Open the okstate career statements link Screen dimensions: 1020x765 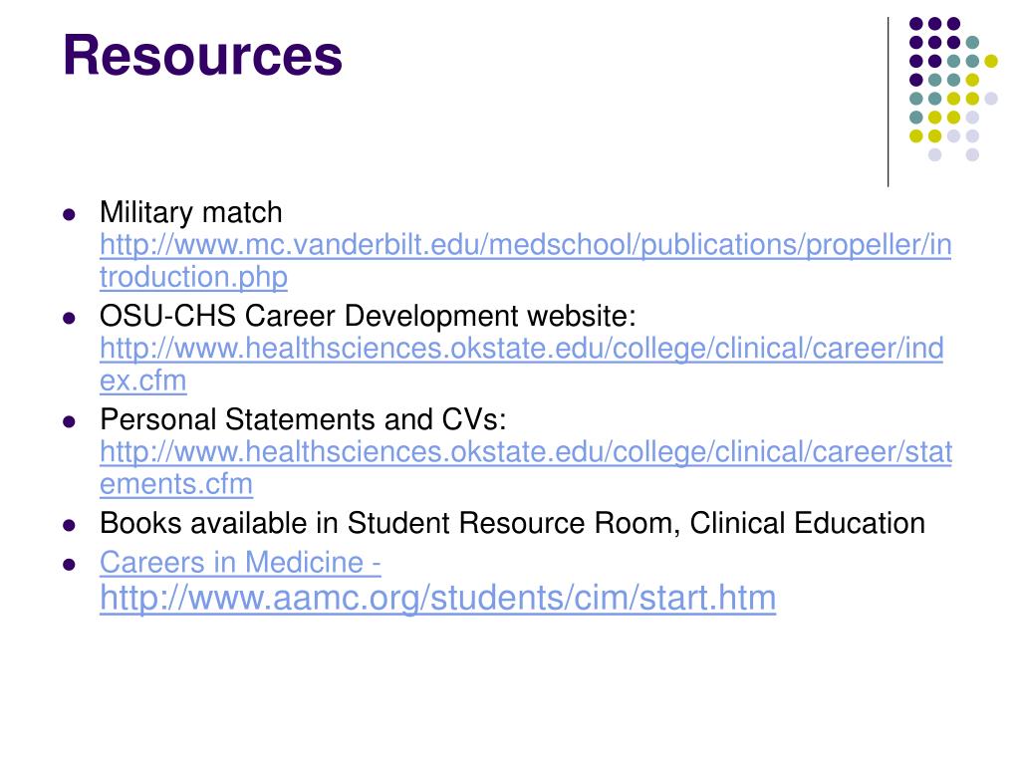(x=526, y=452)
